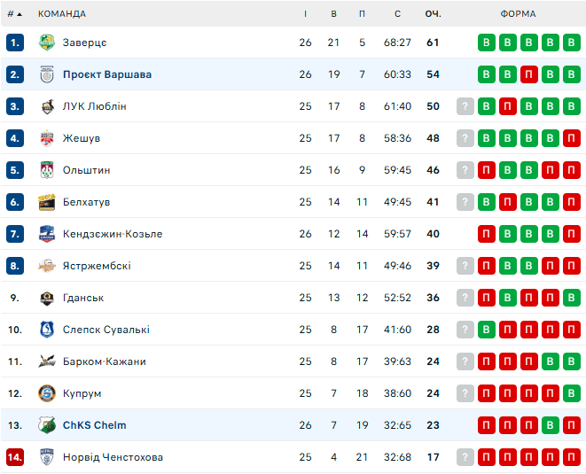
Task: Click the Ольштин team logo
Action: click(x=47, y=170)
